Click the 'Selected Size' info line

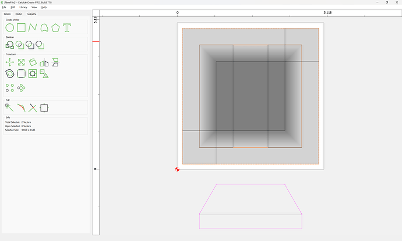pos(20,130)
